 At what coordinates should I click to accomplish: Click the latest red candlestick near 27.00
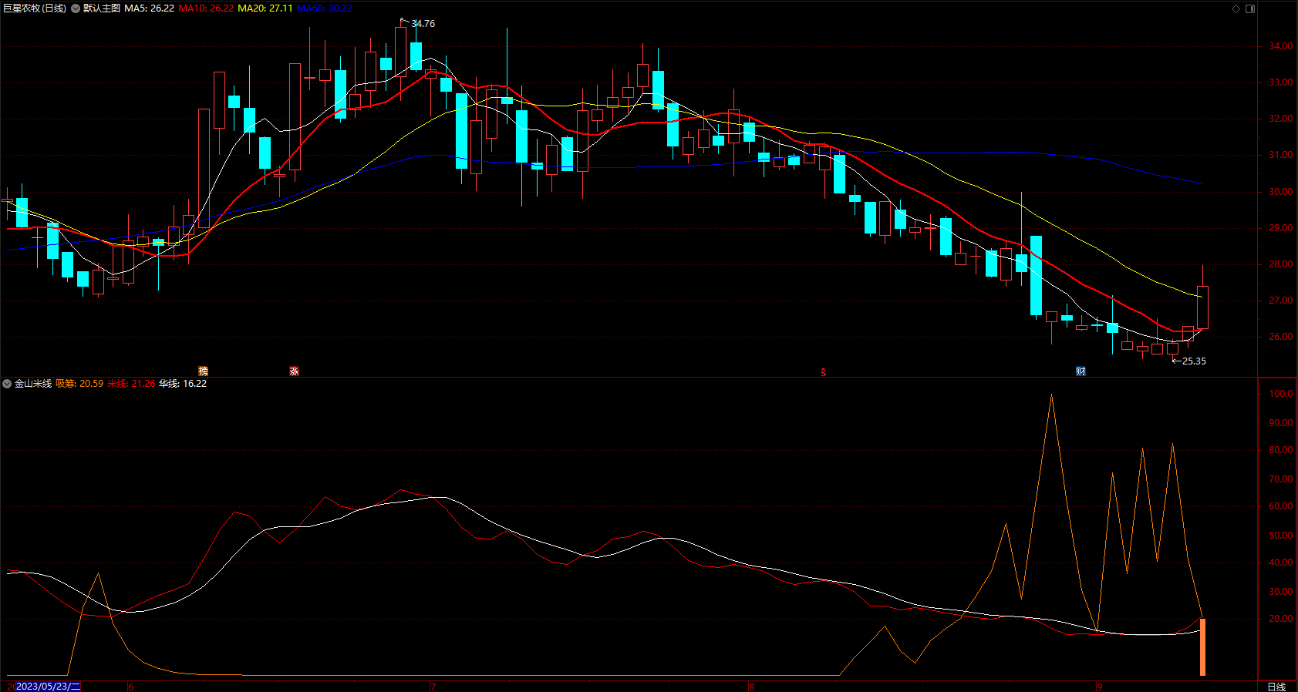pos(1202,307)
